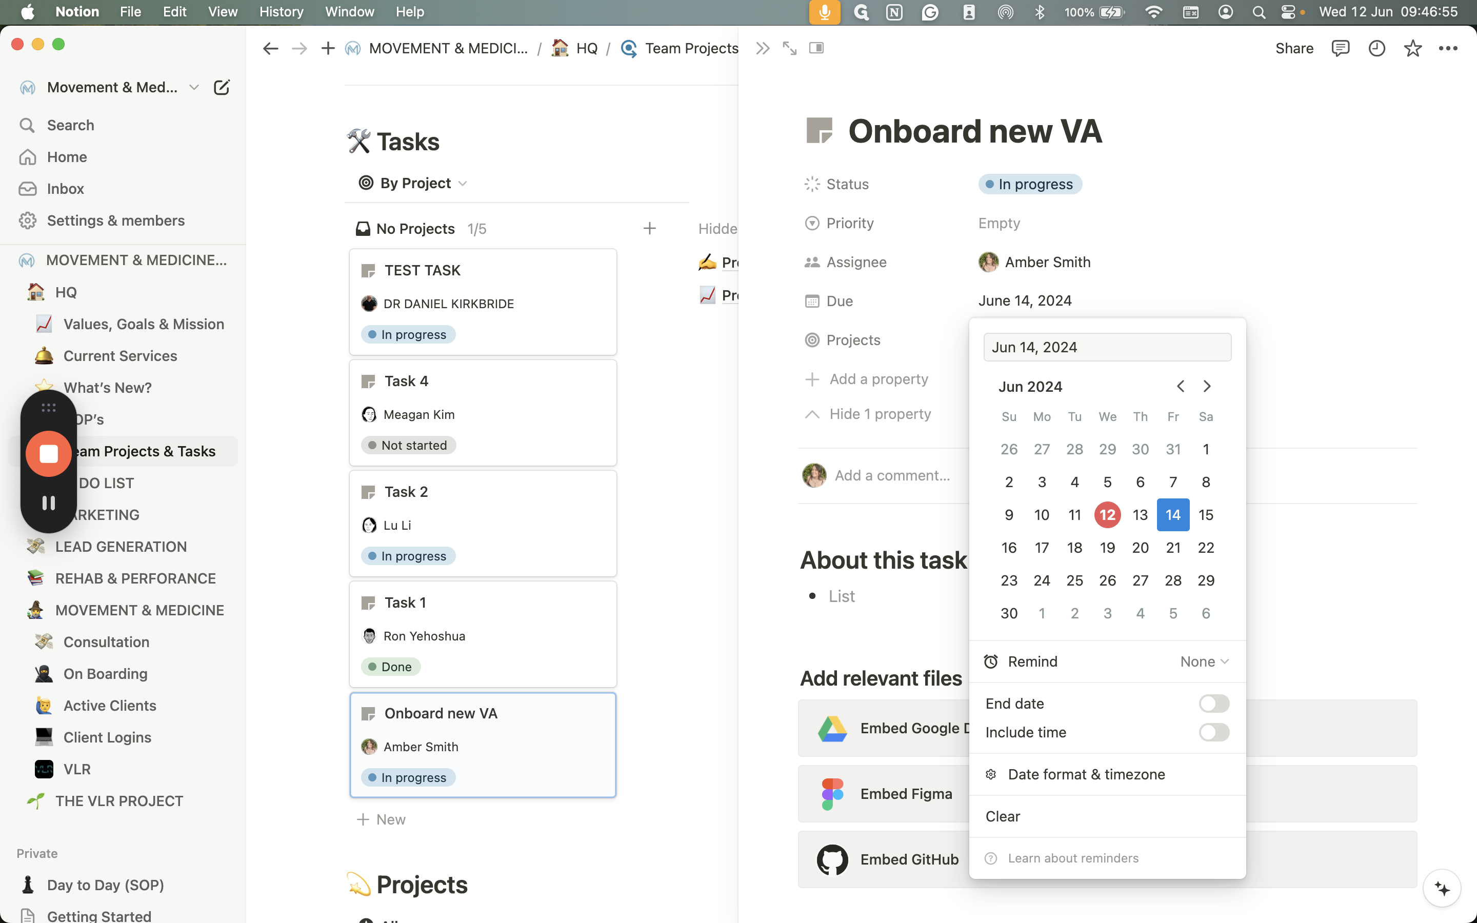The image size is (1477, 923).
Task: Open the three-dot page menu
Action: (x=1448, y=48)
